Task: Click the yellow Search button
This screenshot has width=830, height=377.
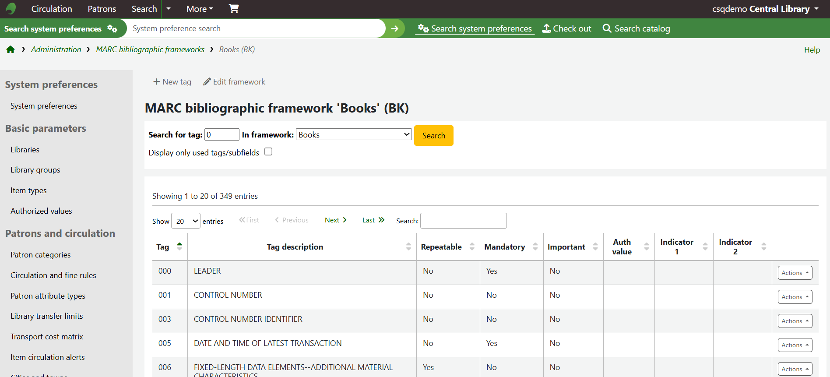Action: [433, 136]
